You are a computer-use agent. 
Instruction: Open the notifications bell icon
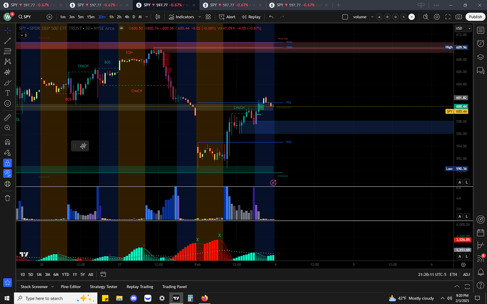tap(481, 272)
